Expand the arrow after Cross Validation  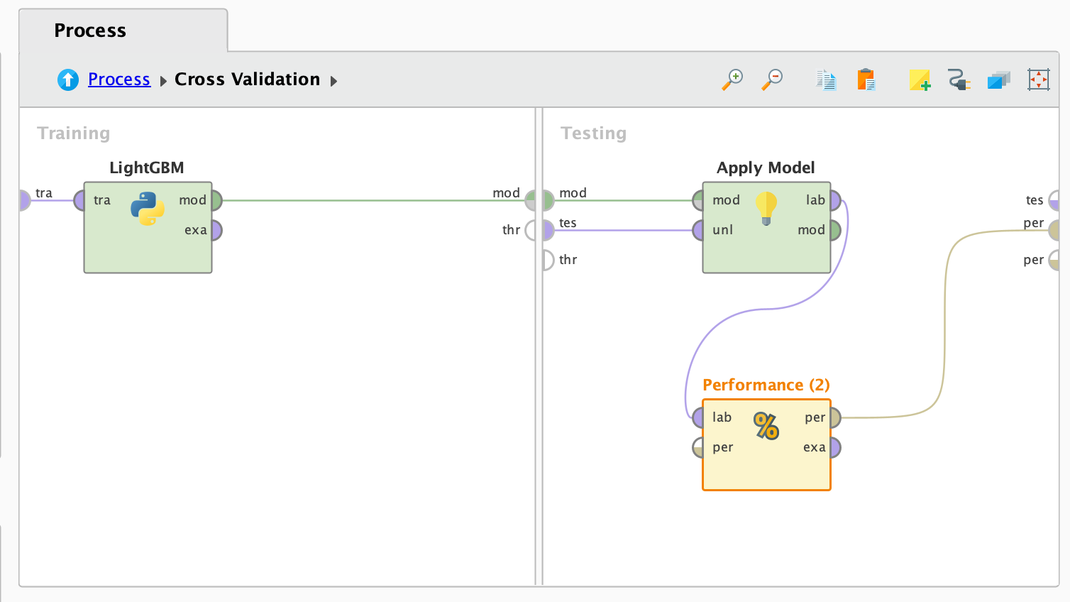click(333, 81)
